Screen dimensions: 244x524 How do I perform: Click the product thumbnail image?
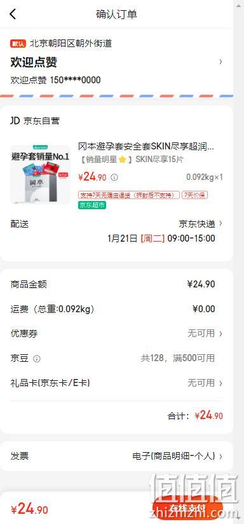40,174
